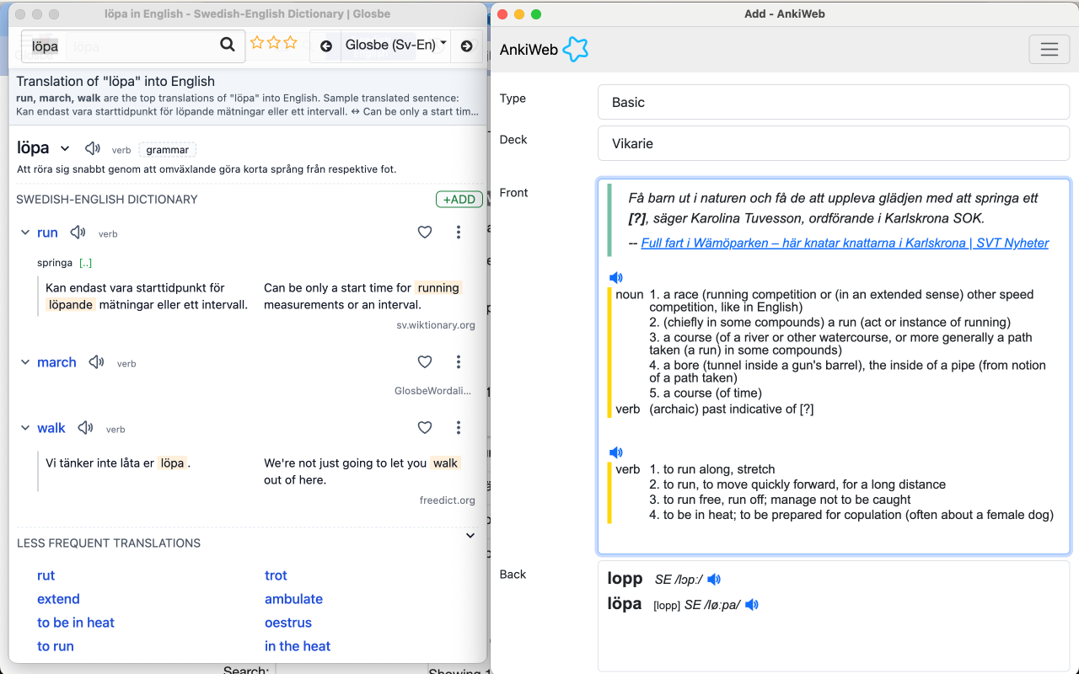Open the walk translation link
Screen dimensions: 1079x674
pyautogui.click(x=51, y=428)
